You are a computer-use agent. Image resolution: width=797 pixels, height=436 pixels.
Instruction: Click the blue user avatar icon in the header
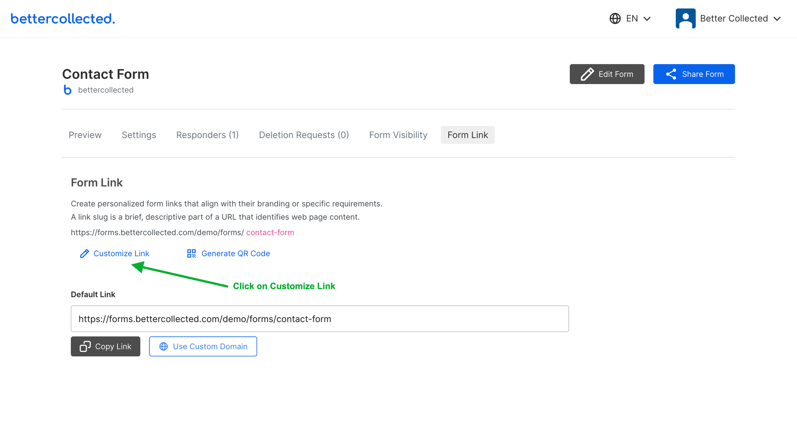click(685, 18)
